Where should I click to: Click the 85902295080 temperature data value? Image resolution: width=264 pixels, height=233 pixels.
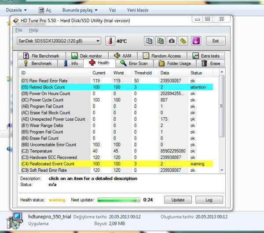[173, 151]
